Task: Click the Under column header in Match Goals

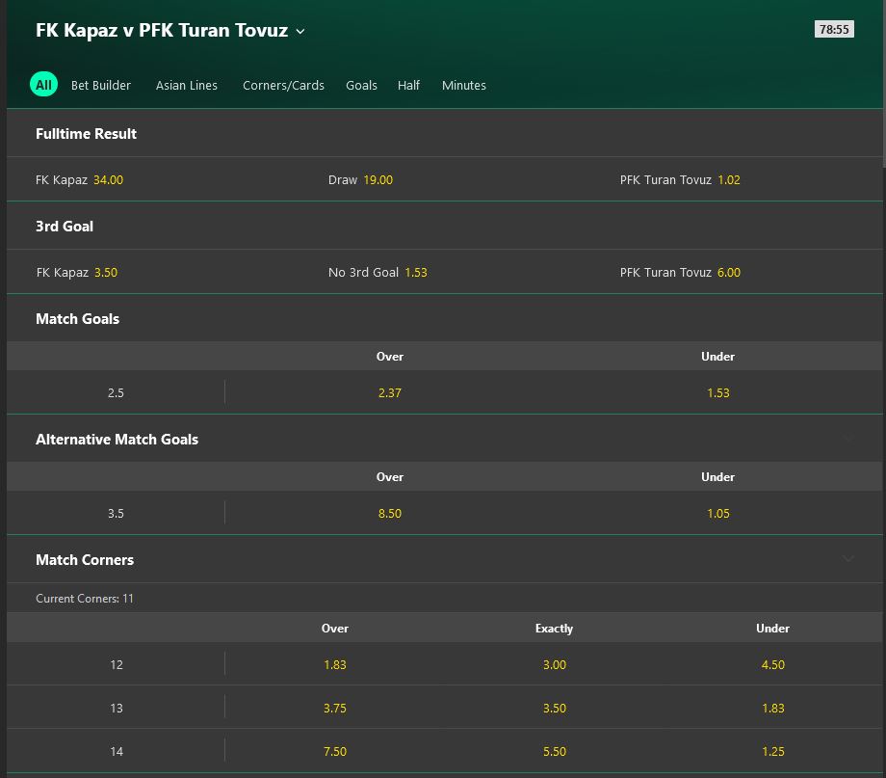Action: tap(718, 357)
